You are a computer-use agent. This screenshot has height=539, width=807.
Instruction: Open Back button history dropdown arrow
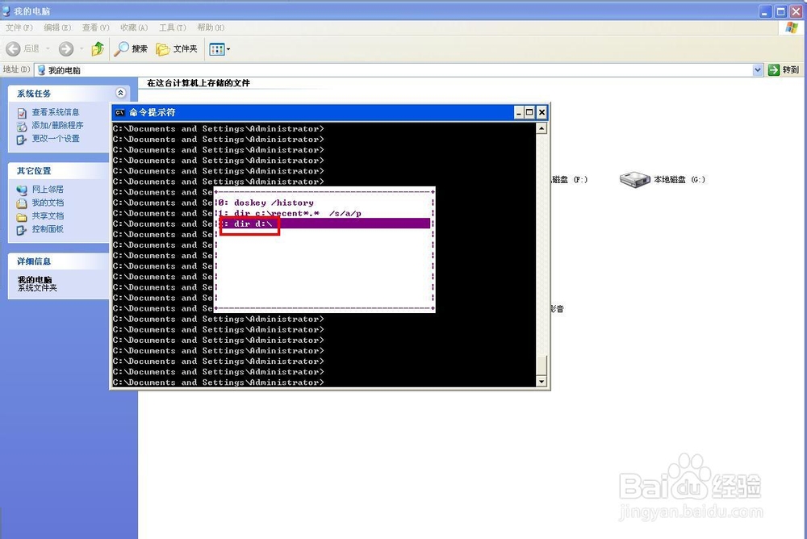48,49
